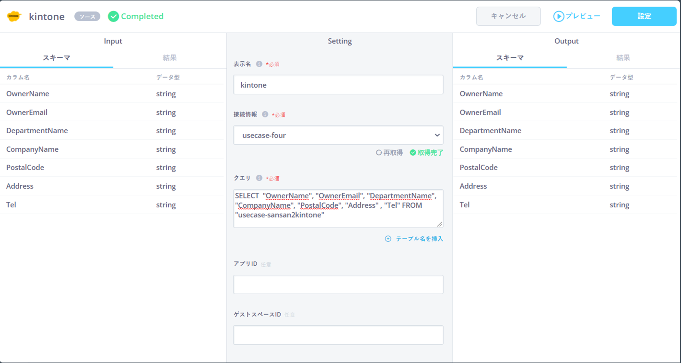Select CompanyName row in Output schema
The image size is (681, 363).
[x=565, y=149]
